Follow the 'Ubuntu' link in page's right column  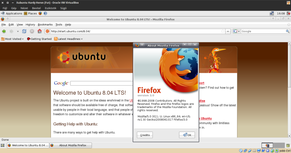point(206,119)
